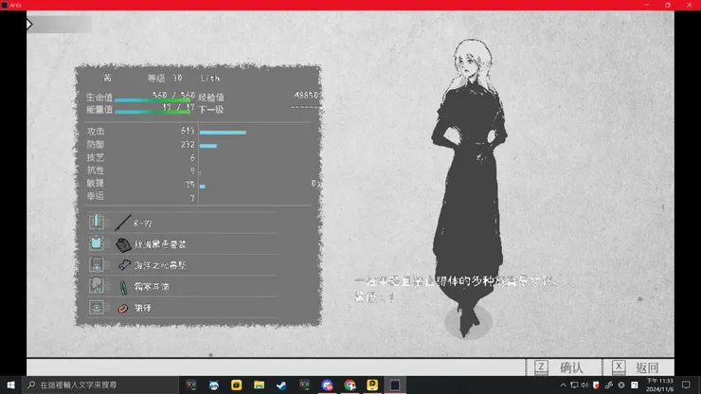Click the 48850 experience value
The image size is (701, 394).
point(306,96)
